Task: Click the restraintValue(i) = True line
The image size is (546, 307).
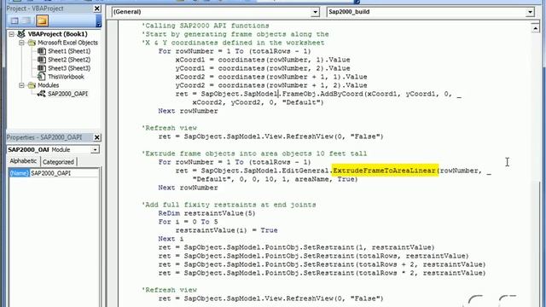Action: (227, 230)
